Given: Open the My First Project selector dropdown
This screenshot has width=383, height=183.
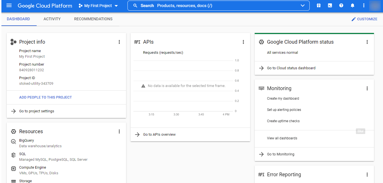Looking at the screenshot, I should (x=98, y=6).
